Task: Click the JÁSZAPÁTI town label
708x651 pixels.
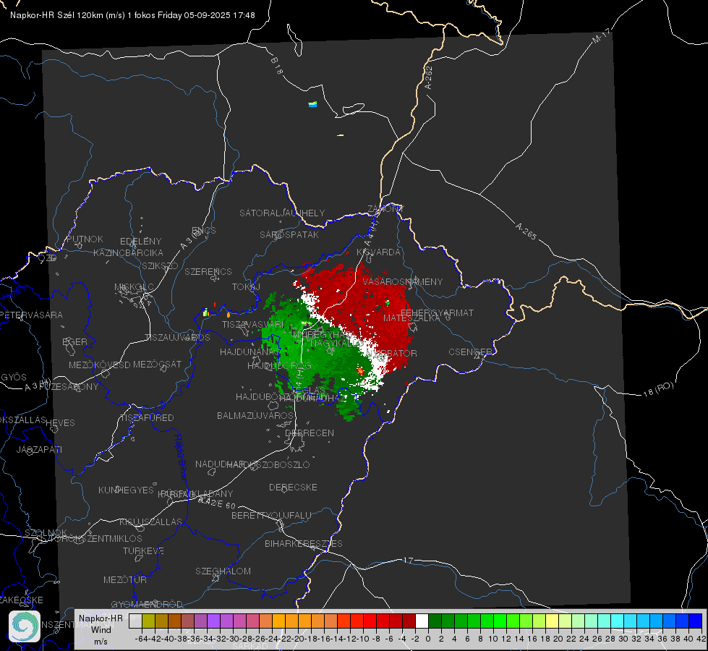Action: [39, 449]
